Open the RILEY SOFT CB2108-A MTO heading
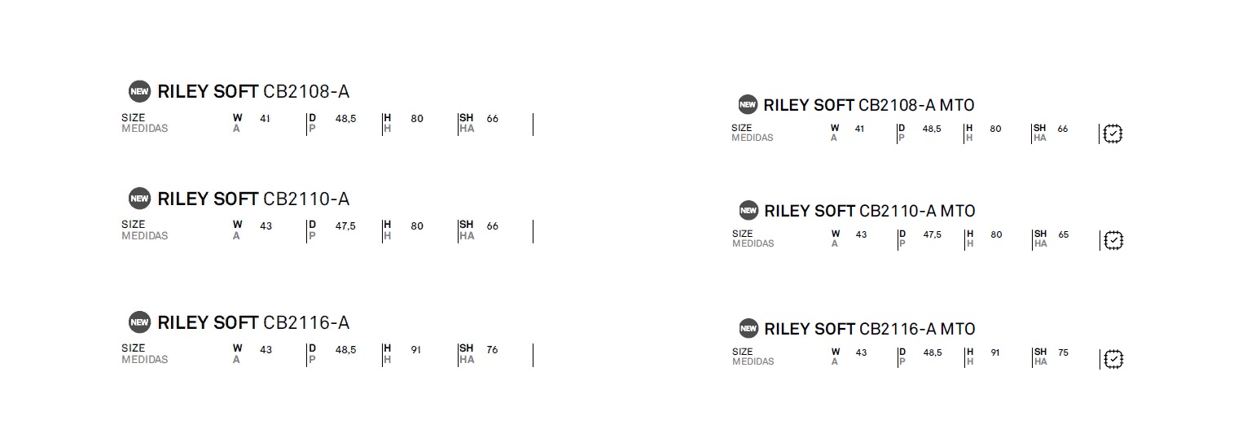 (x=869, y=105)
